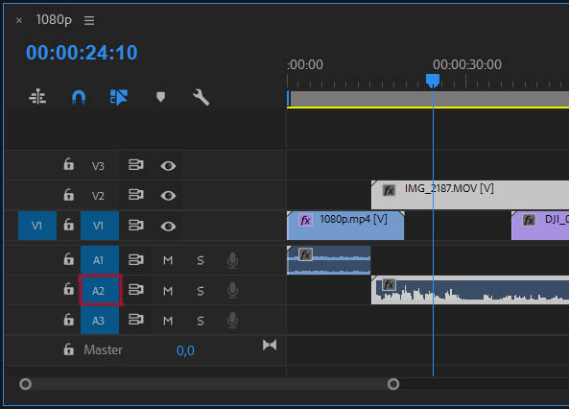Screen dimensions: 569x409
Task: Toggle Sync Lock on track V2
Action: pos(135,195)
